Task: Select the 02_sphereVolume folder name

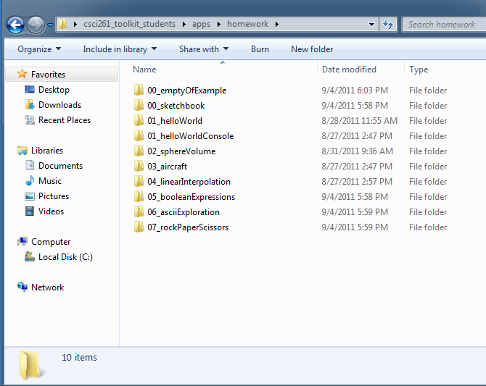Action: (x=181, y=151)
